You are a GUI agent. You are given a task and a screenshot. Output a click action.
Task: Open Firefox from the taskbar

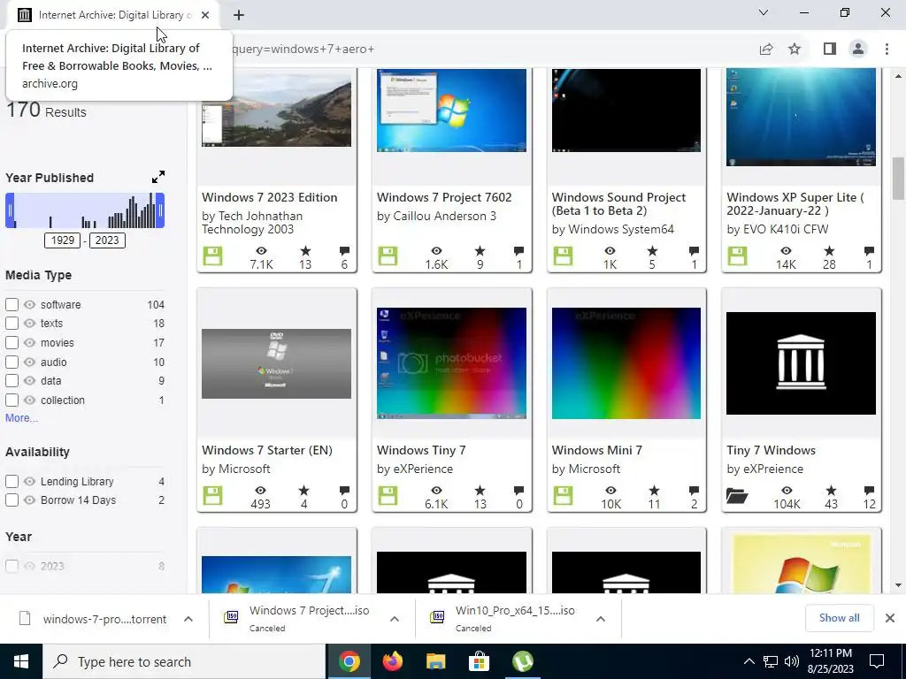point(393,661)
